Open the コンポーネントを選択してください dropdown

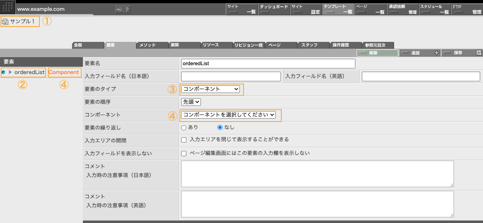coord(229,115)
